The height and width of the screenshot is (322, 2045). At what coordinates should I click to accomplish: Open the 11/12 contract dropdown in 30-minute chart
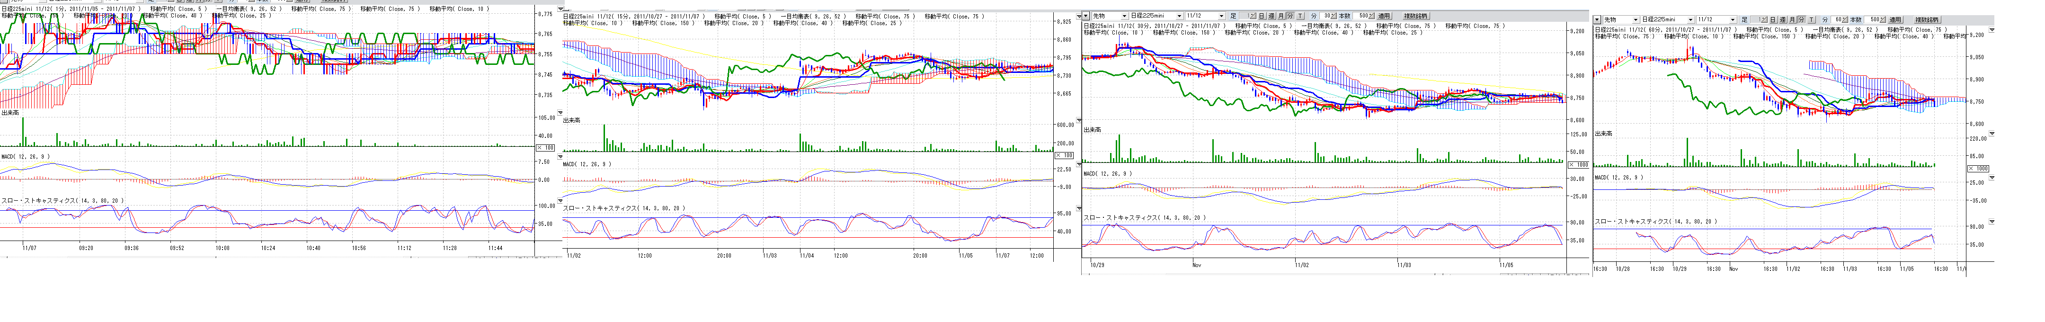[1222, 16]
